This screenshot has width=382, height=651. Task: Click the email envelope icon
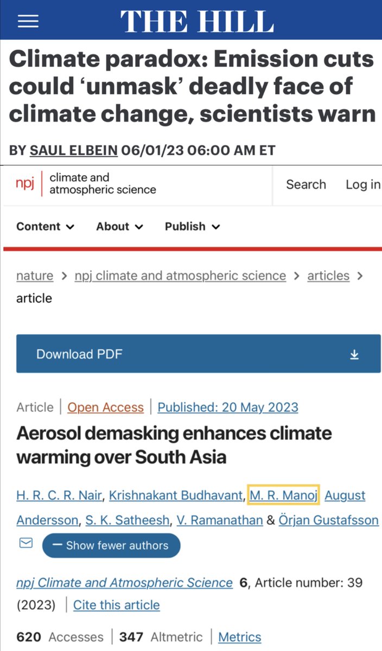pos(26,543)
